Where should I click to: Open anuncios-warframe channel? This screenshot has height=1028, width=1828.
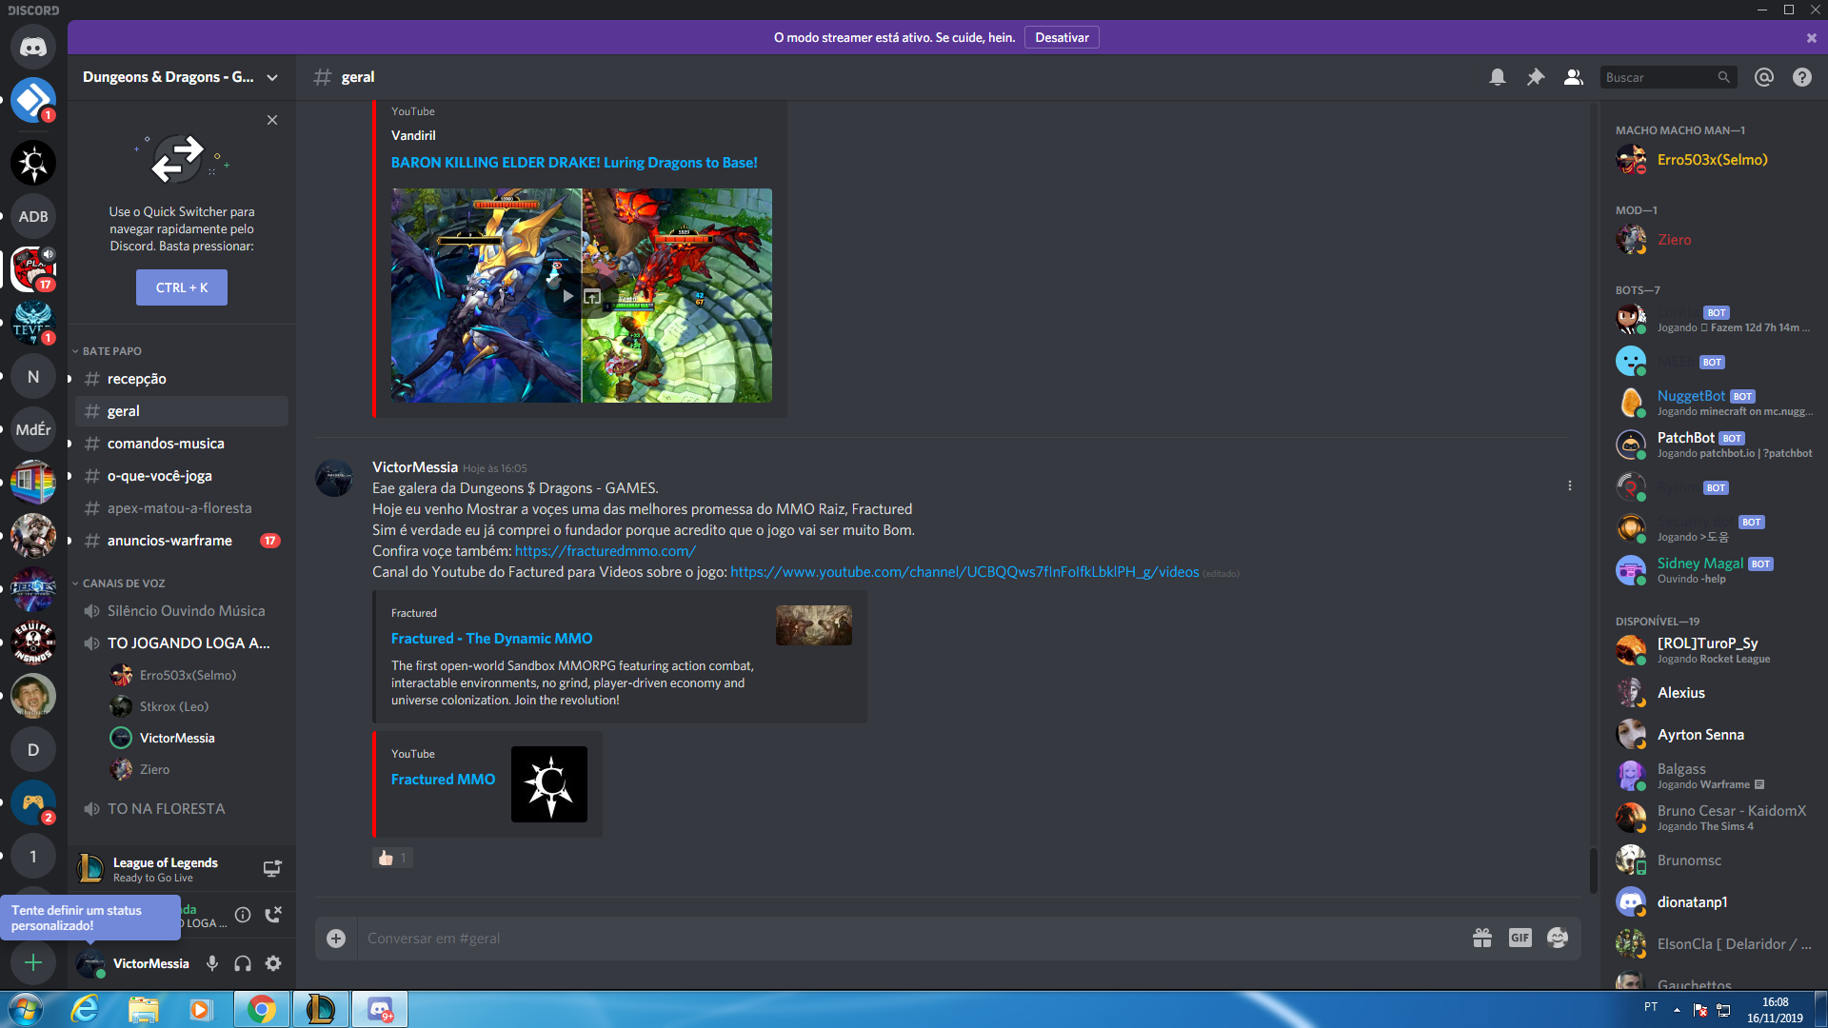tap(182, 541)
